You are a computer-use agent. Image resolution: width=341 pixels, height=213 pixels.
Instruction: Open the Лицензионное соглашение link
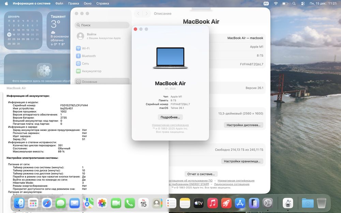tap(232, 184)
